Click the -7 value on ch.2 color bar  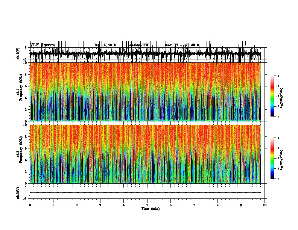[278, 179]
